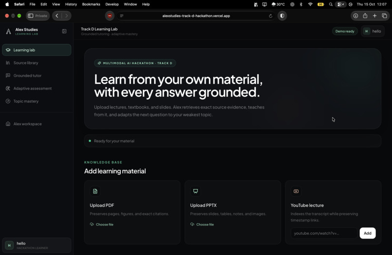Open Control Center icon
Image resolution: width=392 pixels, height=255 pixels.
(x=340, y=4)
